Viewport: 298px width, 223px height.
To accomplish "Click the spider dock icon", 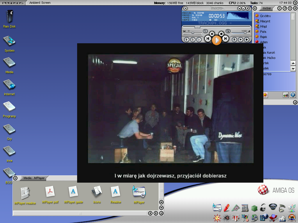I will [226, 218].
